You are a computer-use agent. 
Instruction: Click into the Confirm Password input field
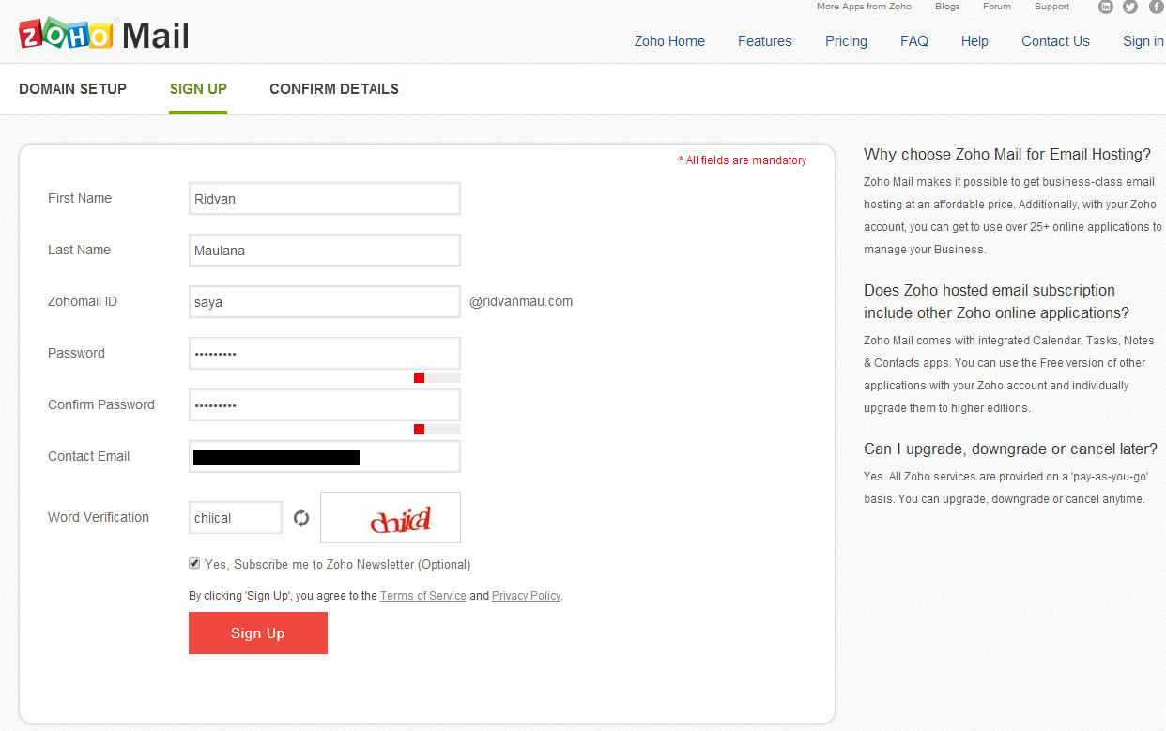pos(325,405)
